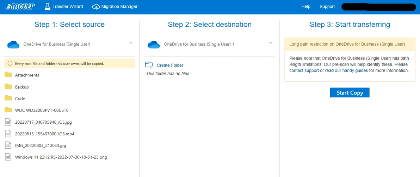Select the 20220815_155437000_iOS.mp4 file

coord(44,134)
